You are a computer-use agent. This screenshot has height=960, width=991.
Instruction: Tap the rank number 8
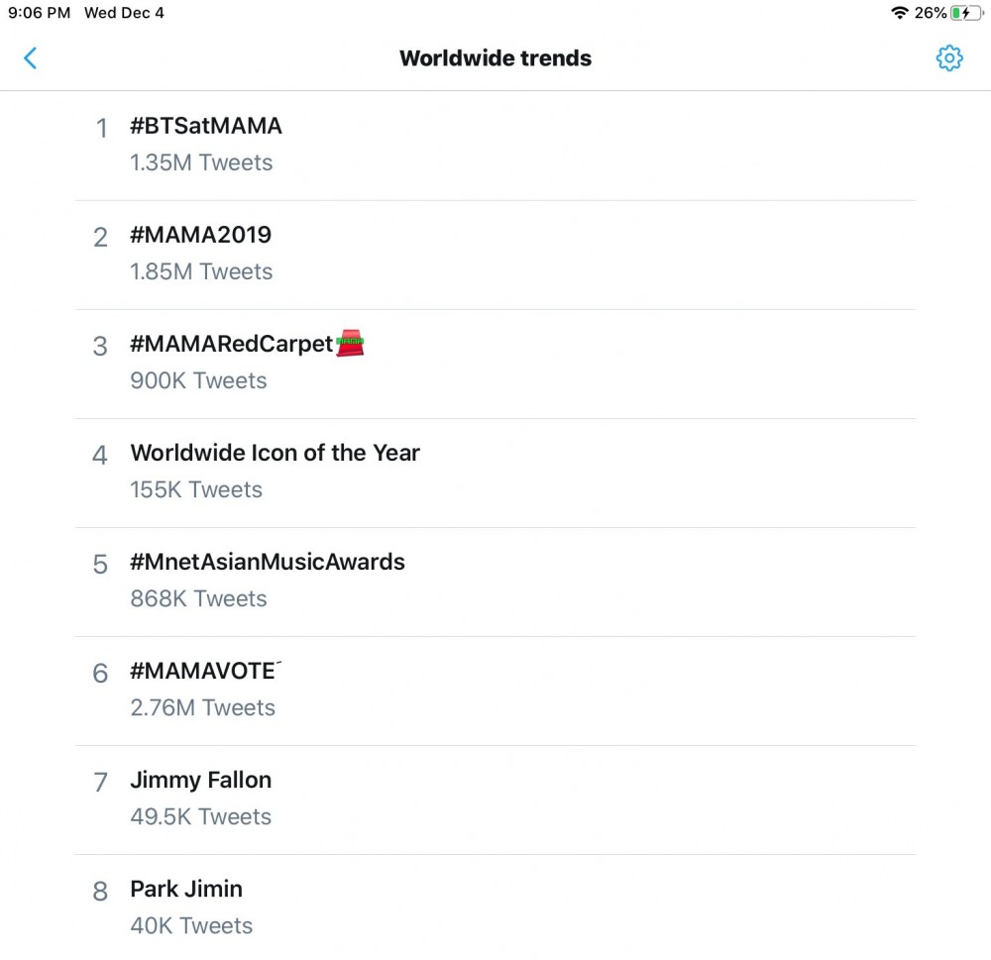click(100, 891)
